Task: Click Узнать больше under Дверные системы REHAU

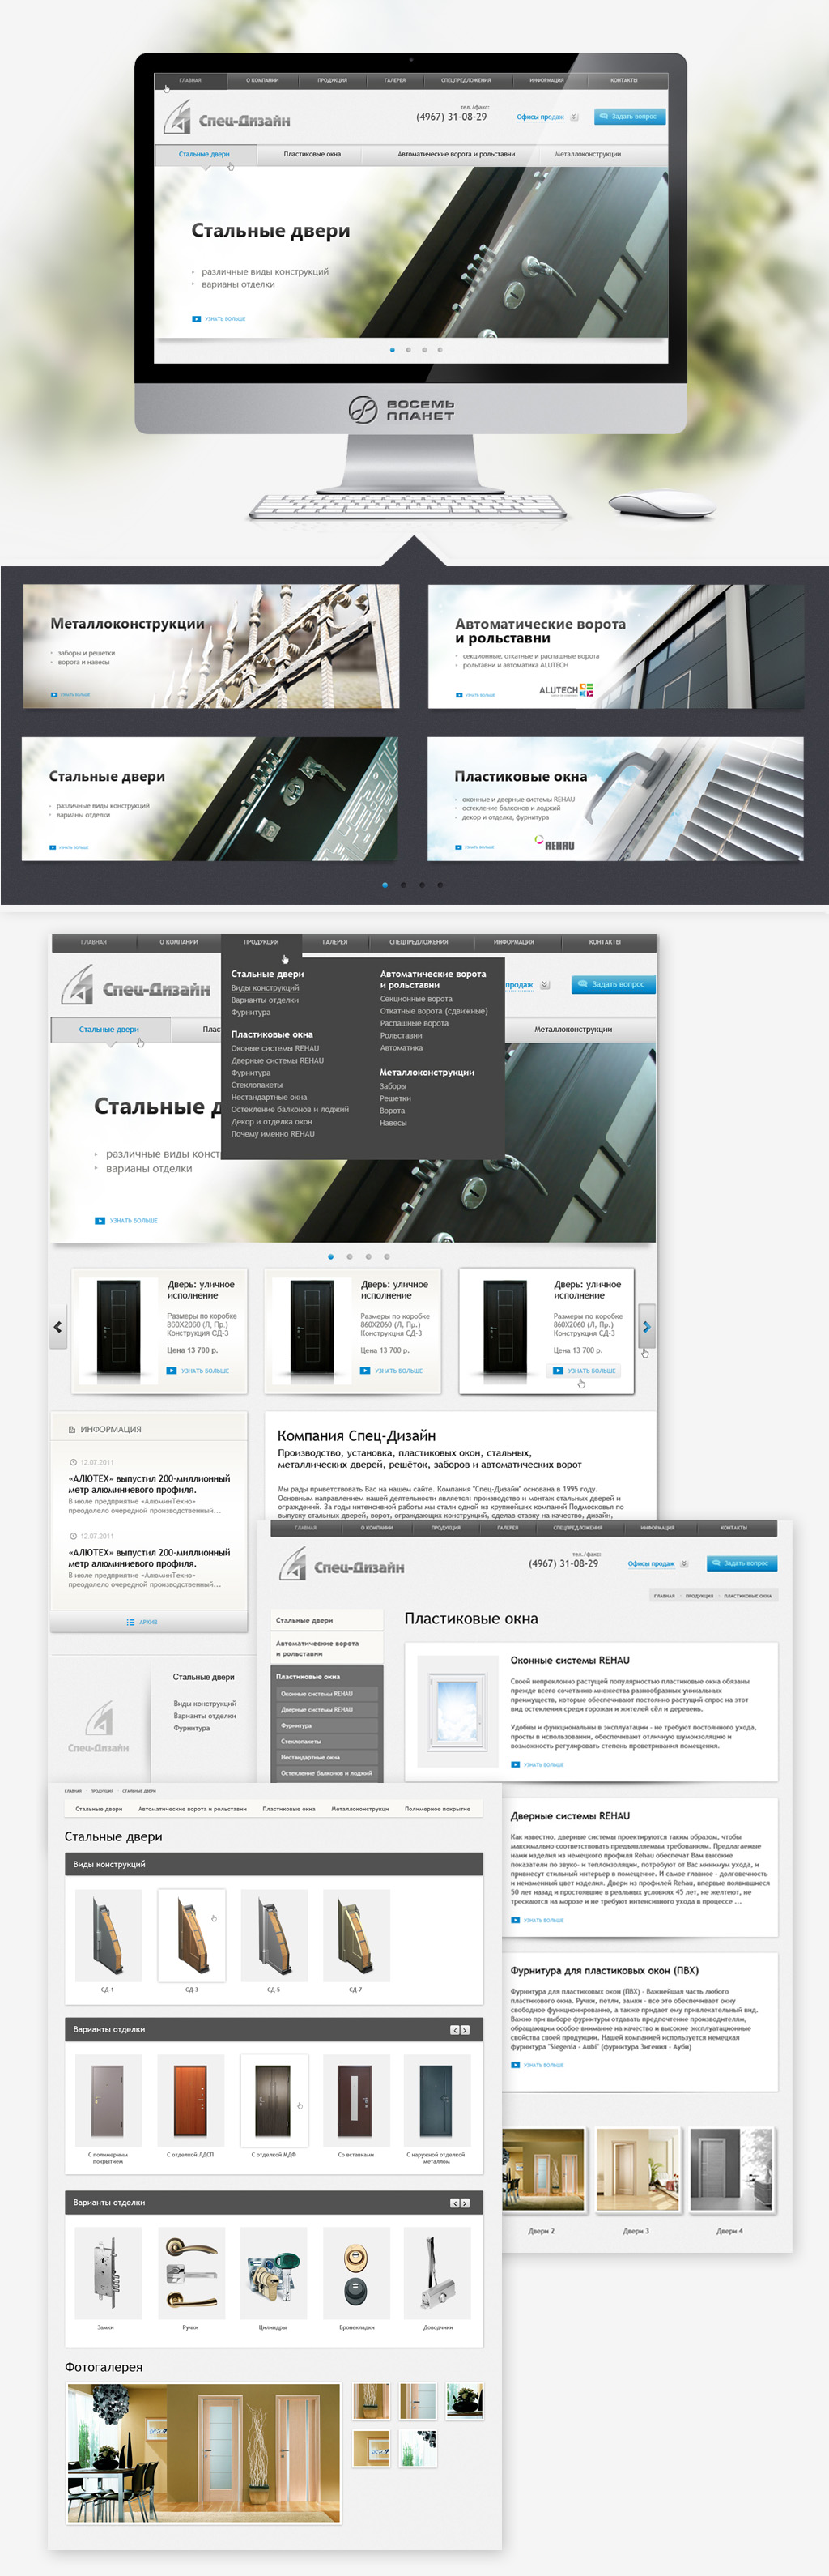Action: (538, 1920)
